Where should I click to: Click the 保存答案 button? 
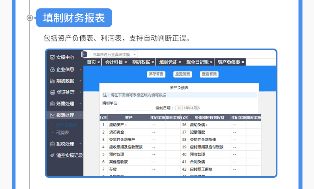point(156,74)
